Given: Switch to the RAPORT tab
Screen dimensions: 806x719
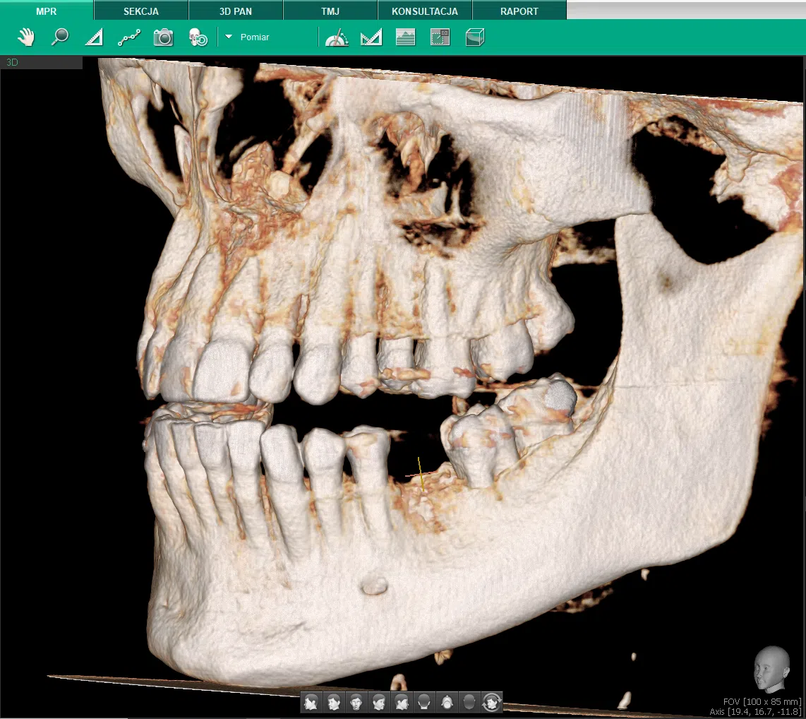Looking at the screenshot, I should click(x=519, y=11).
